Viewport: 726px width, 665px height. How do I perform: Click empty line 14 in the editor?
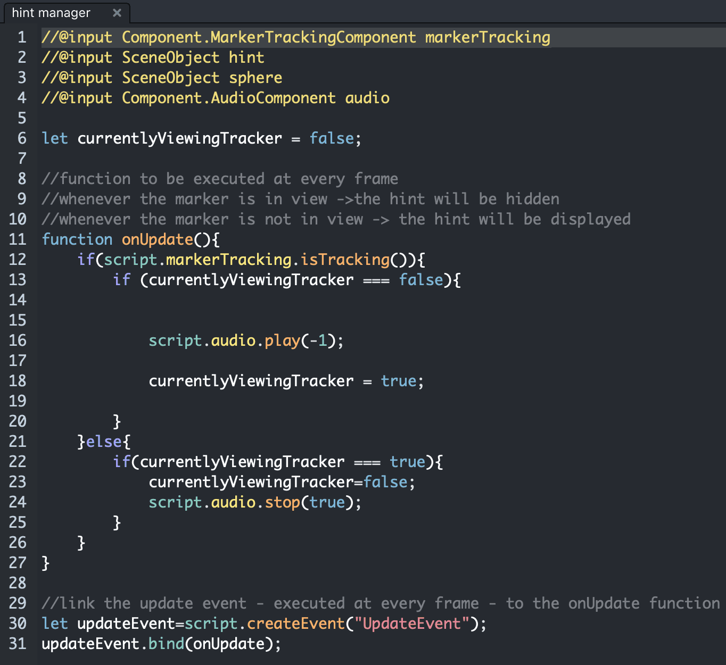coord(383,300)
